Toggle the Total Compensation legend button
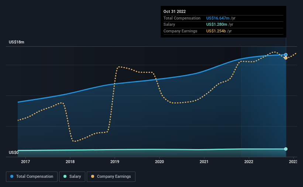 32,177
